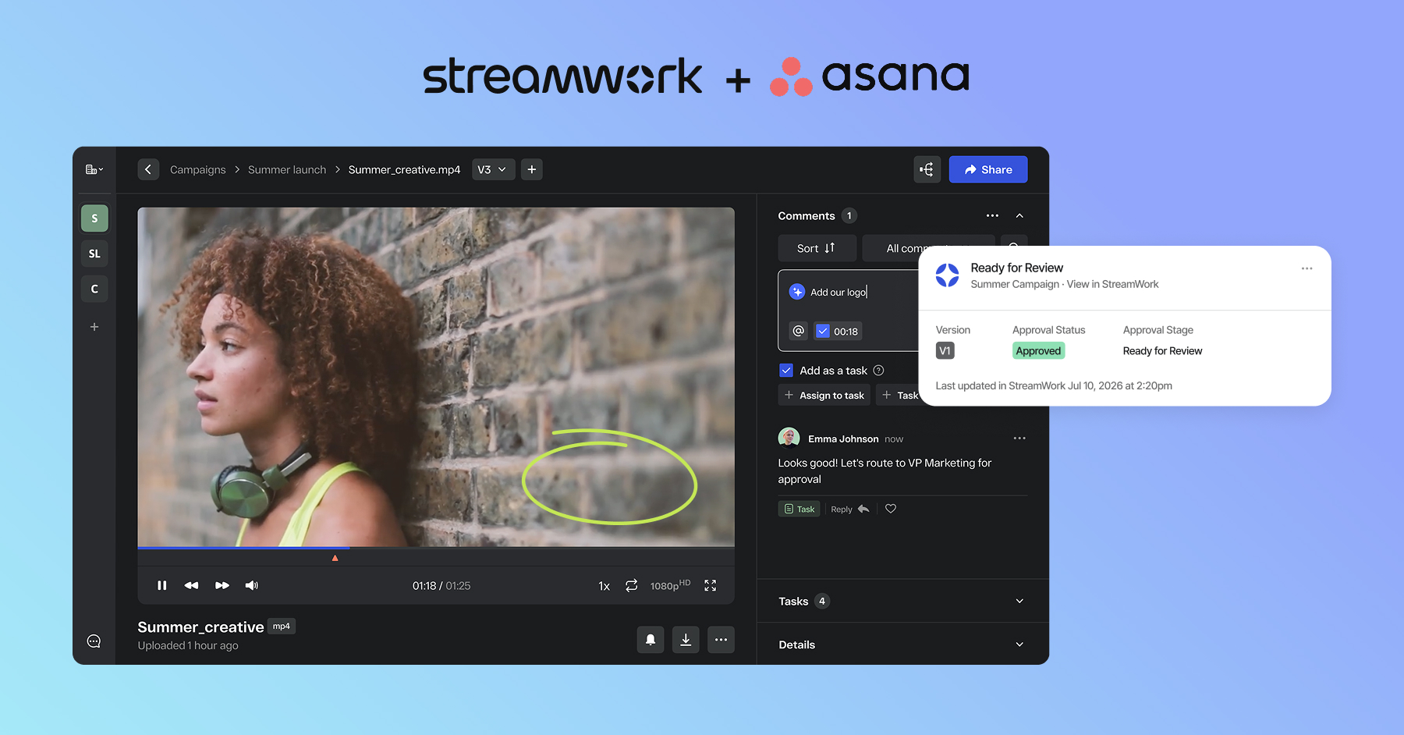Expand the Tasks section
Image resolution: width=1404 pixels, height=735 pixels.
tap(1019, 601)
